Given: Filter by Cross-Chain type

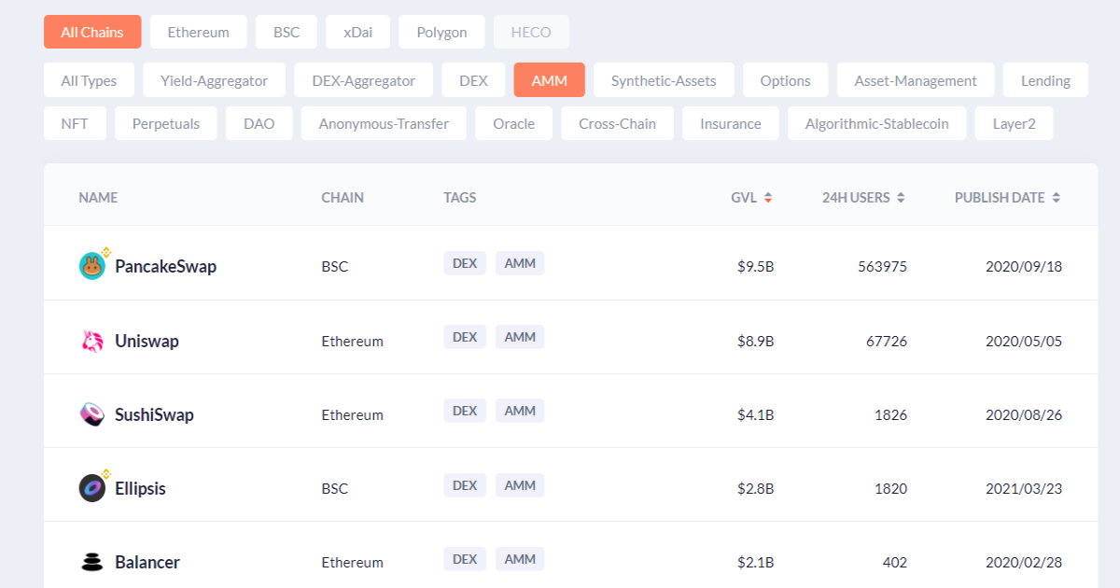Looking at the screenshot, I should tap(617, 123).
